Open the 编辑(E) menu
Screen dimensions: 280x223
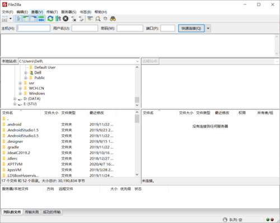(x=22, y=12)
